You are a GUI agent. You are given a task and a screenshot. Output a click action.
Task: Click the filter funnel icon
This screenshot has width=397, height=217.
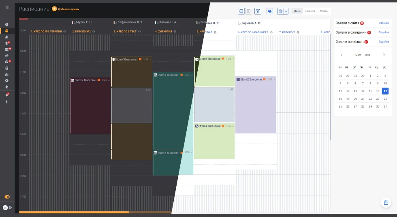[x=258, y=11]
